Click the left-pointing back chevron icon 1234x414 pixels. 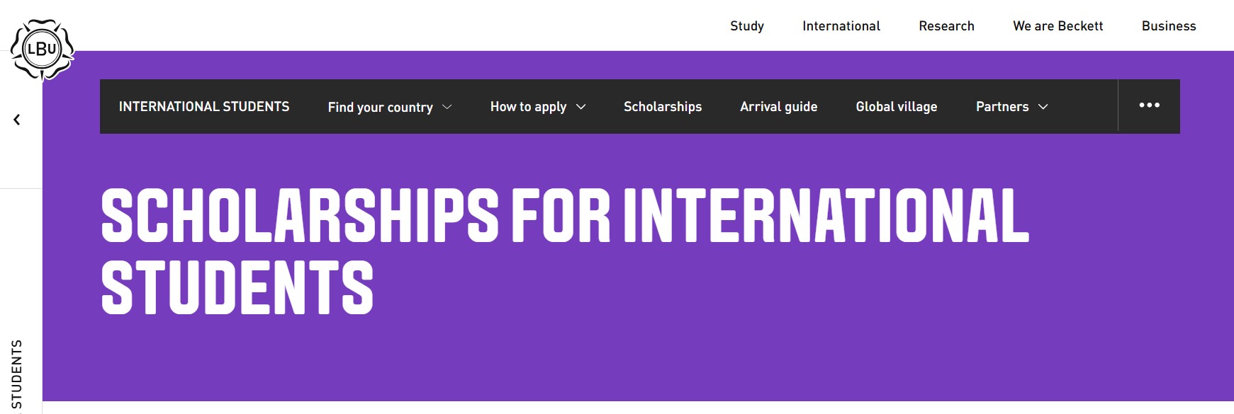17,120
